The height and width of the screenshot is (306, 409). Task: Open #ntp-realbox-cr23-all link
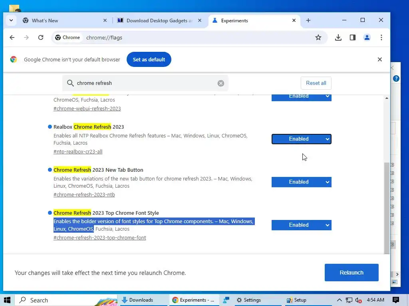coord(78,151)
